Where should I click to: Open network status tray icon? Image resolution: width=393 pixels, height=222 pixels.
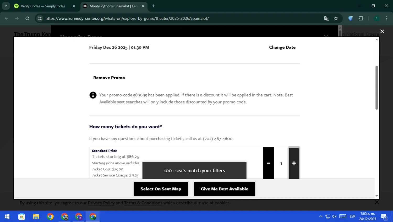pos(328,216)
